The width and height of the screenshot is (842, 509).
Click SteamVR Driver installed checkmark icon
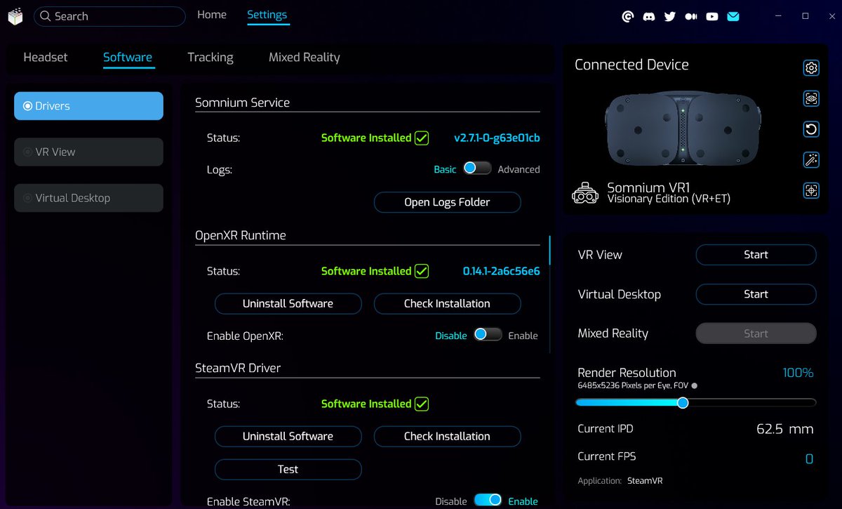422,404
